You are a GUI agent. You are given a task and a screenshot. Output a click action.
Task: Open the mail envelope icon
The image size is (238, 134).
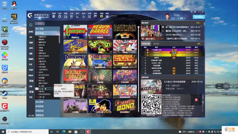point(107,16)
